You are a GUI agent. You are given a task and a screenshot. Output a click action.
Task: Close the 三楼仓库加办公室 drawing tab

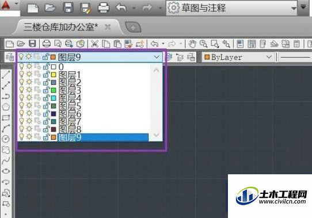[x=108, y=26]
